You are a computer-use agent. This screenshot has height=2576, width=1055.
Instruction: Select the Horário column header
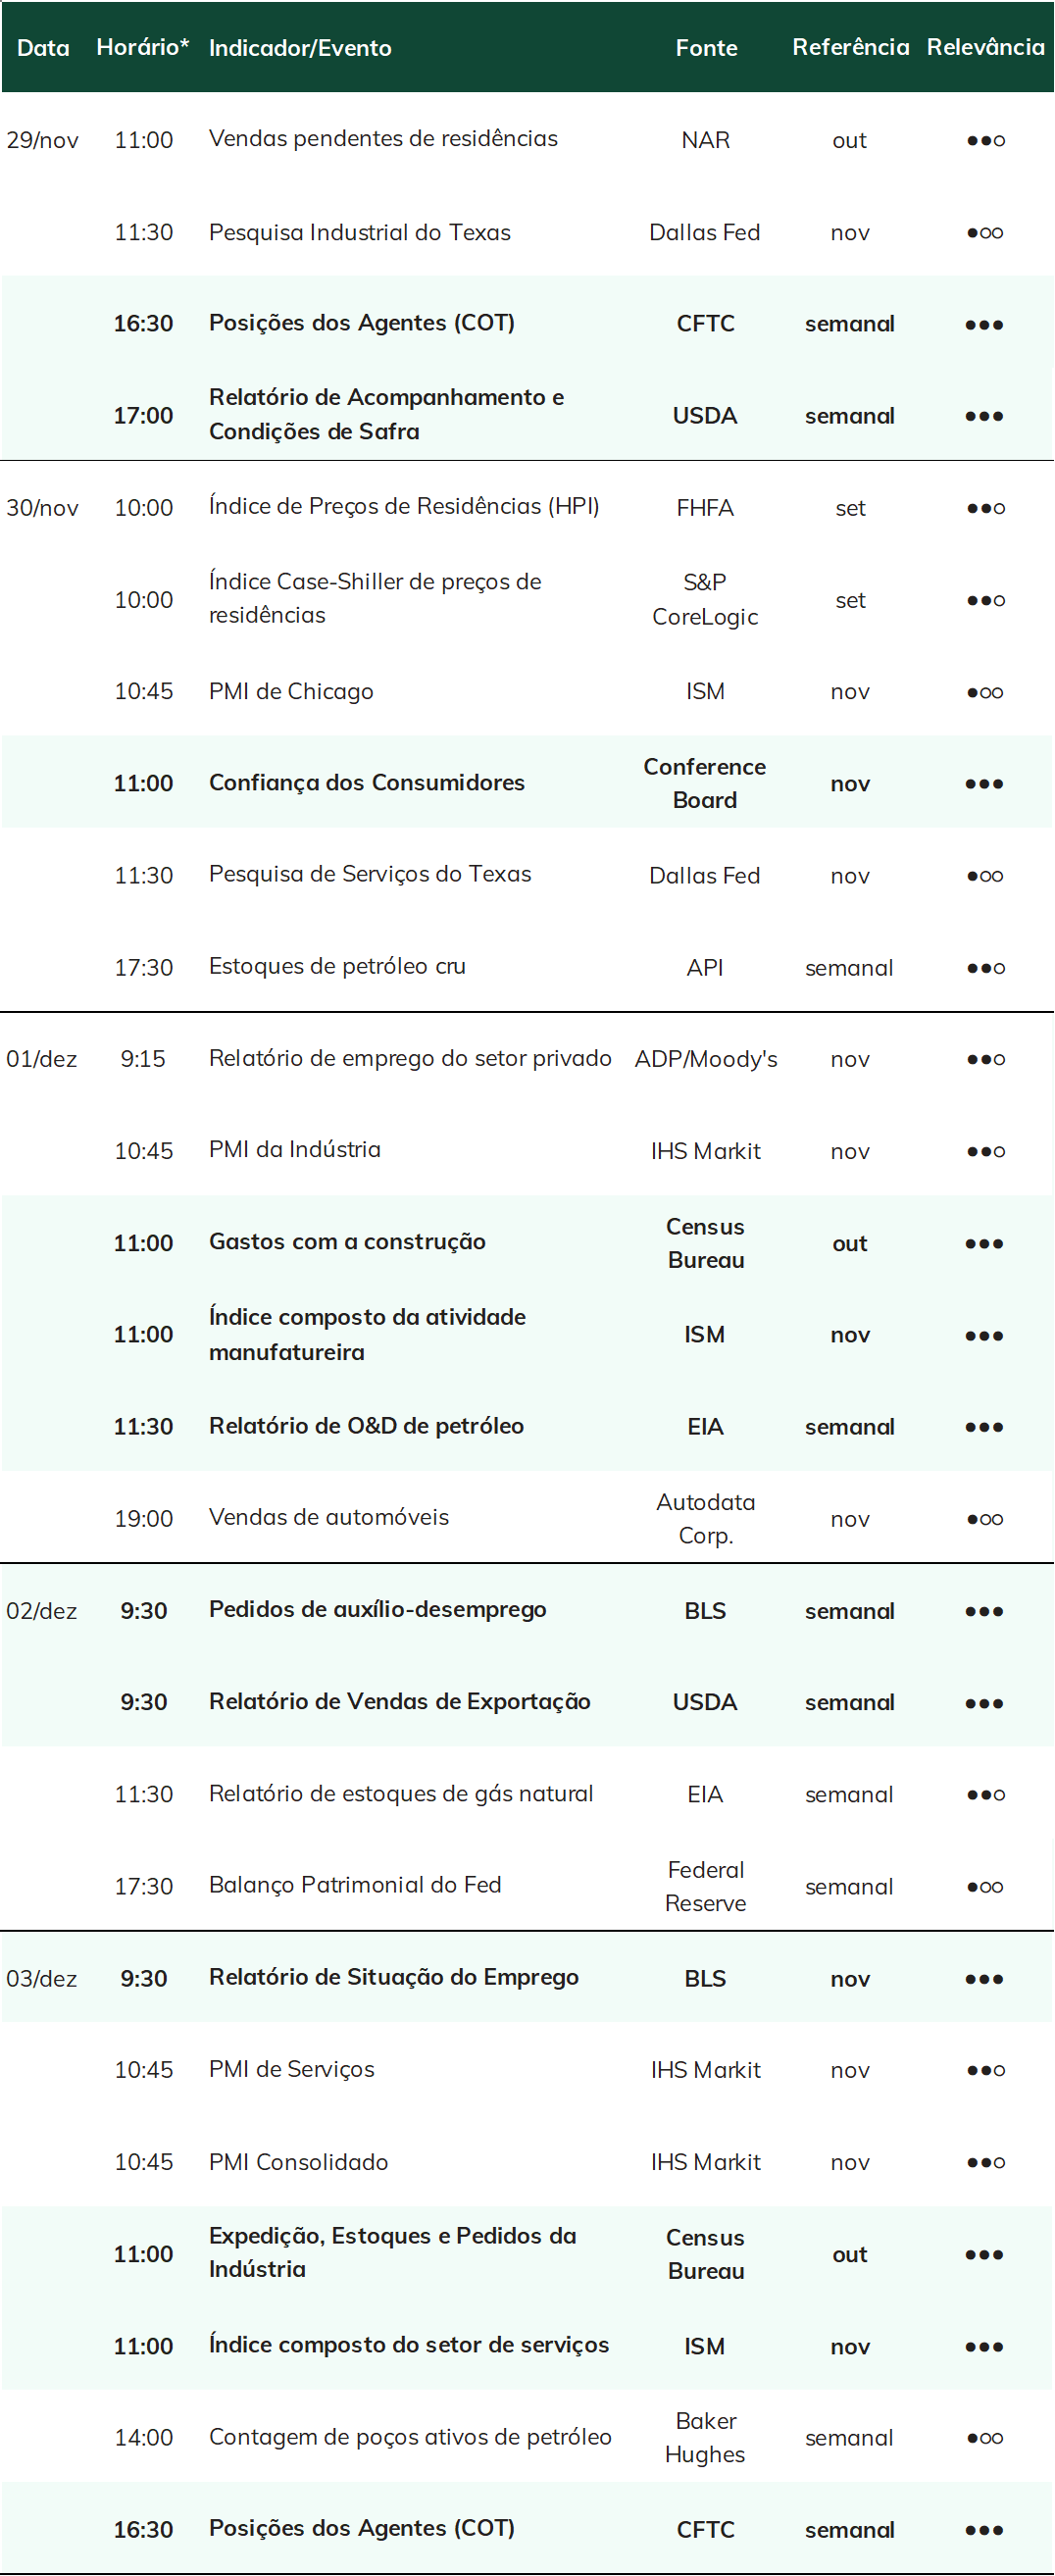pos(143,47)
